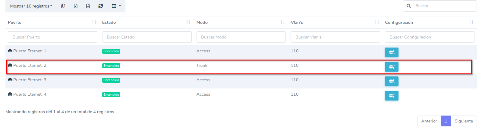The height and width of the screenshot is (130, 482).
Task: Refresh the table with reload icon
Action: point(101,6)
